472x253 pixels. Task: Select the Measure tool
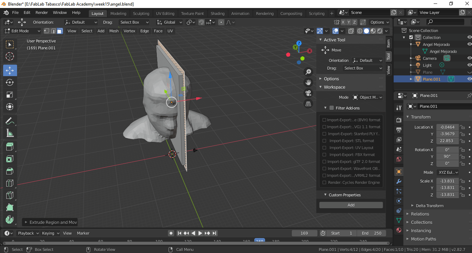(10, 133)
